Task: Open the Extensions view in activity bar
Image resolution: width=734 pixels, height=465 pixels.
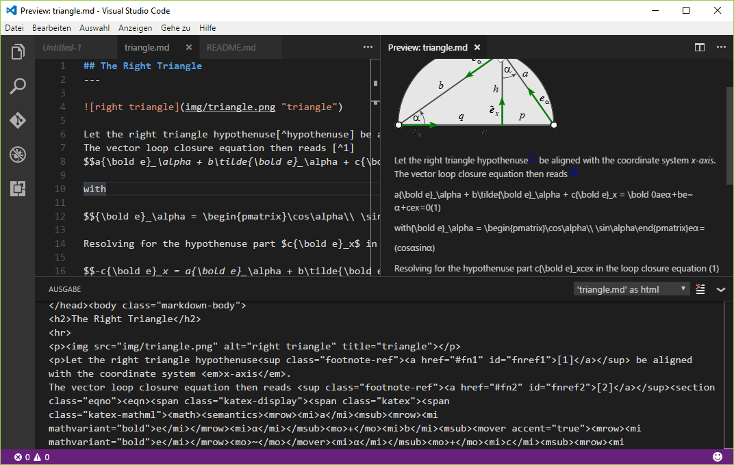Action: pos(18,189)
